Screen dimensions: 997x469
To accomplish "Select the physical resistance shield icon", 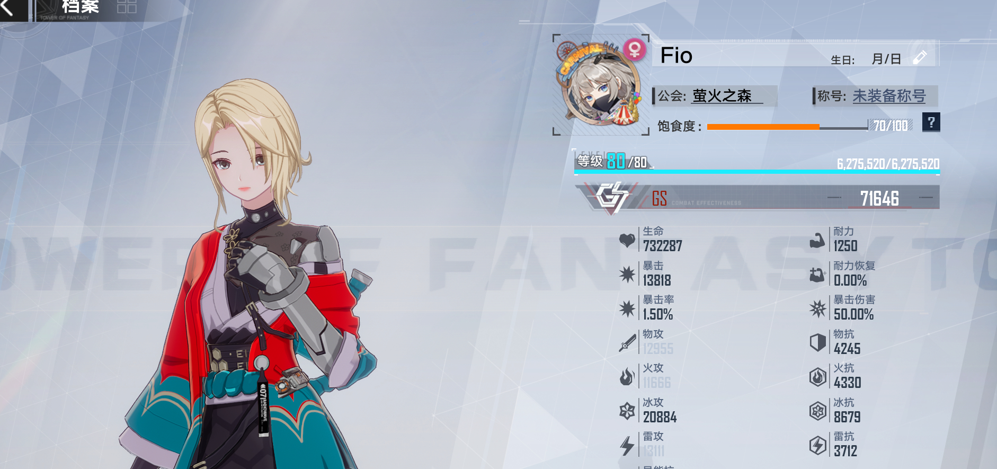I will point(818,342).
